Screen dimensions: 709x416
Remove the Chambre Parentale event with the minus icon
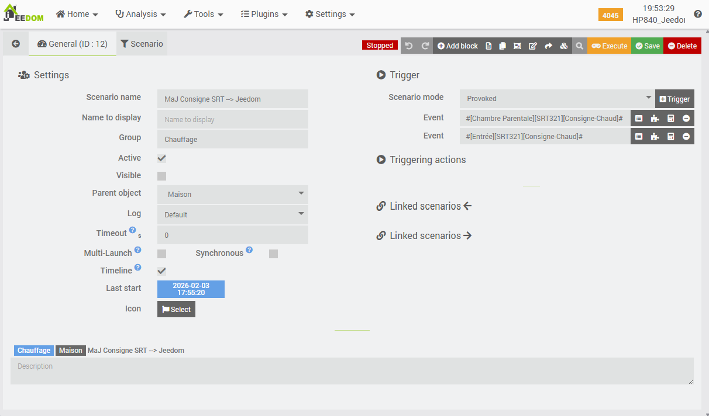[x=686, y=119]
